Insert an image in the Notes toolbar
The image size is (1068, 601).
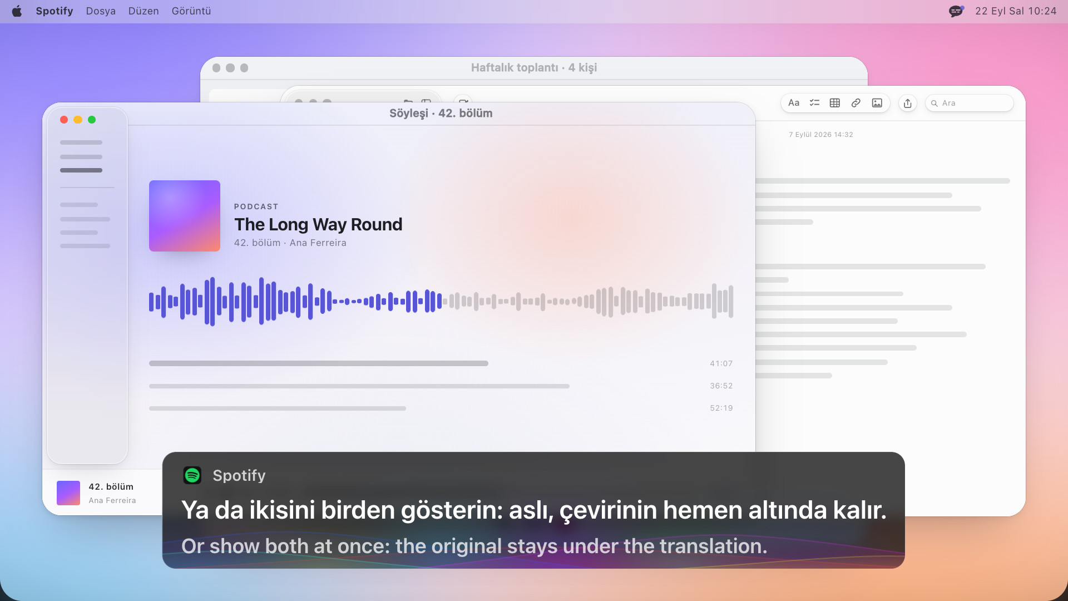(x=877, y=103)
